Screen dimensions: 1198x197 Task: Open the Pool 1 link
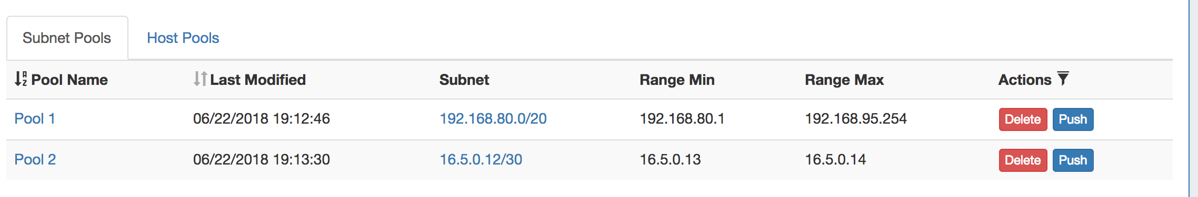35,119
